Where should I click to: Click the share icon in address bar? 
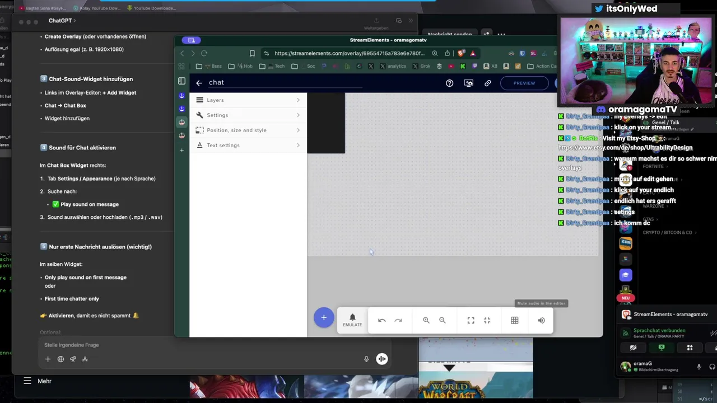point(447,53)
